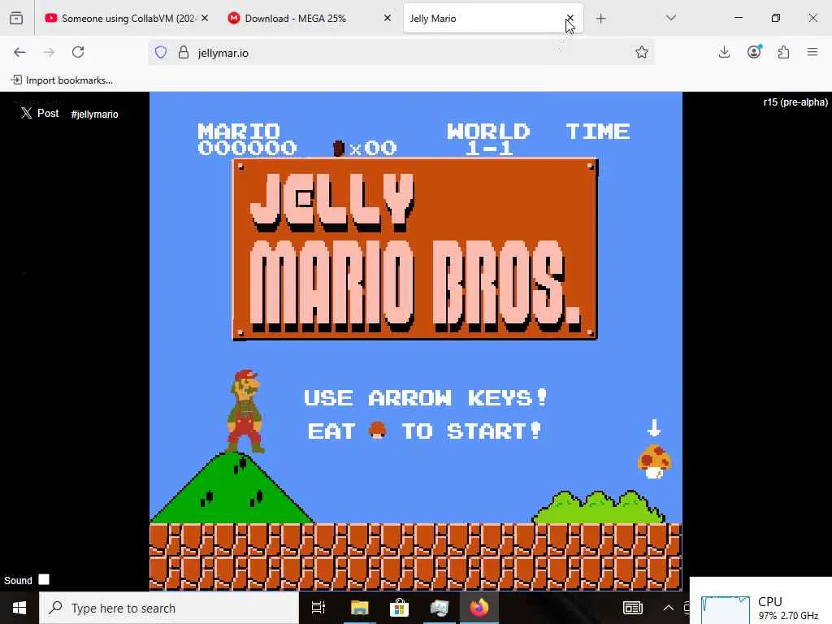832x624 pixels.
Task: Minimize the Firefox window
Action: (738, 18)
